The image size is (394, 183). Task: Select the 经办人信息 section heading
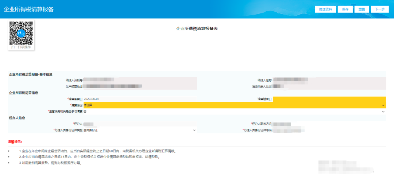coord(17,118)
